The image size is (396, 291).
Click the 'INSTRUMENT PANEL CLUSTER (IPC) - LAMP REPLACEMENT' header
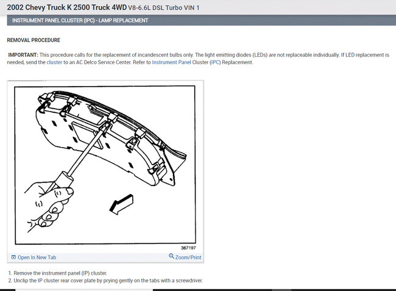point(80,20)
